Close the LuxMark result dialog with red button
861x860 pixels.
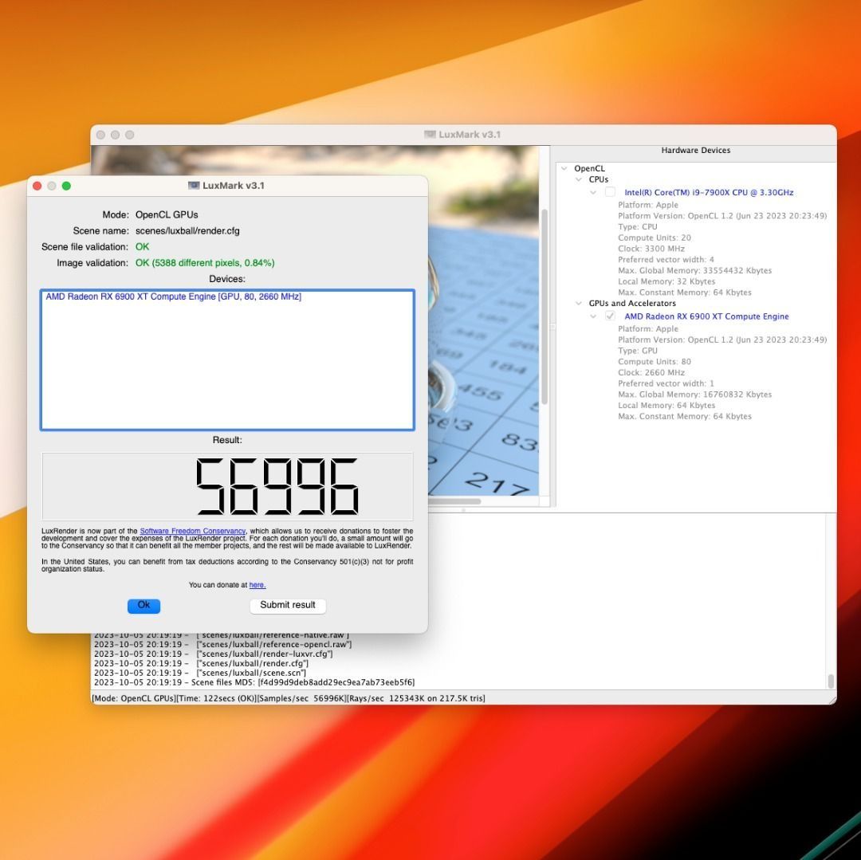37,186
